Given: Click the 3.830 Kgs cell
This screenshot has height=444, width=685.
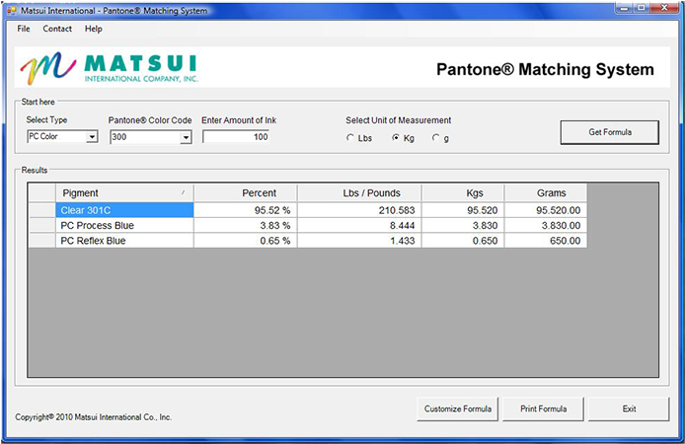Looking at the screenshot, I should click(x=463, y=225).
